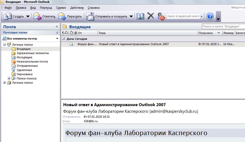245x142 pixels.
Task: Open the Сервис menu
Action: pos(61,8)
